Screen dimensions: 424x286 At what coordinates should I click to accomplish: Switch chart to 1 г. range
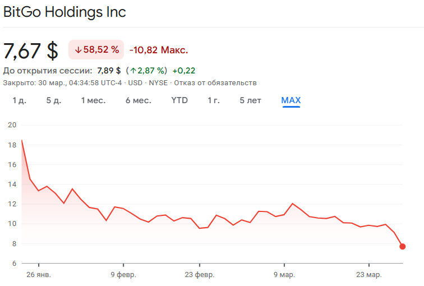coord(214,100)
